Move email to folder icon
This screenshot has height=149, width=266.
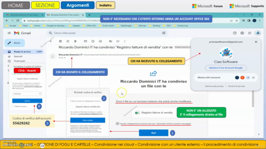pyautogui.click(x=111, y=41)
